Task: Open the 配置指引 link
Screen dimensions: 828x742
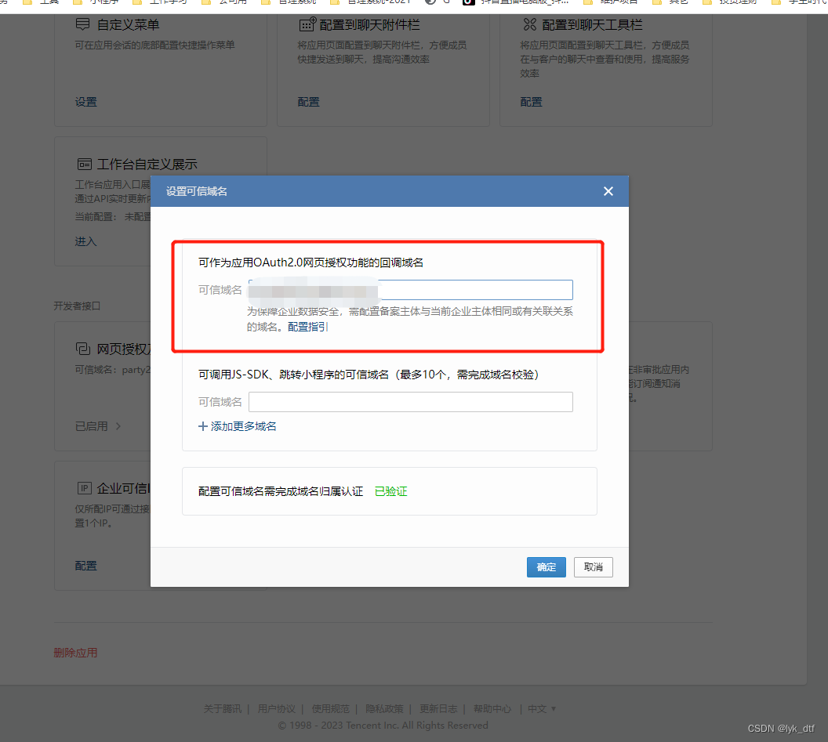Action: 307,327
